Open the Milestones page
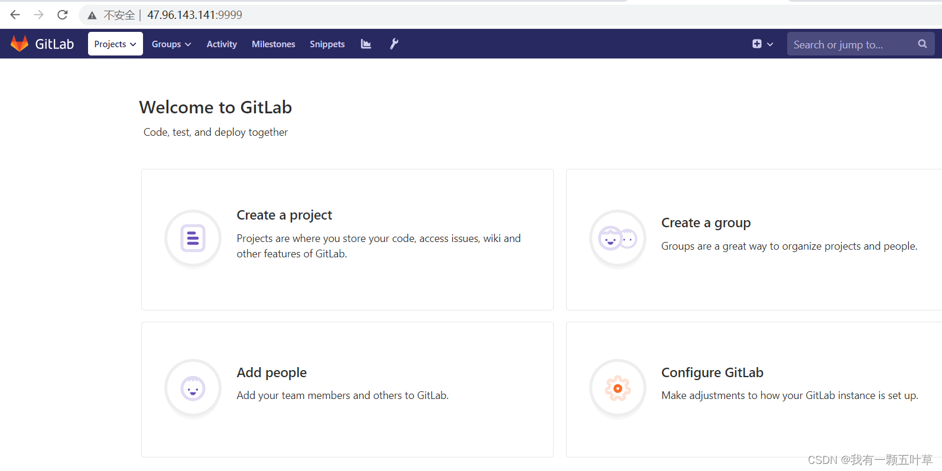 coord(273,44)
